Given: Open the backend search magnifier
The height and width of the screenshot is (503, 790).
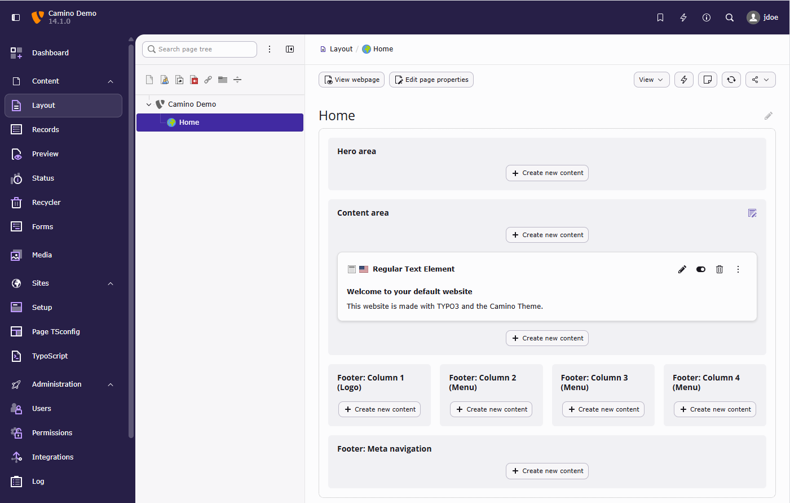Looking at the screenshot, I should (x=730, y=18).
